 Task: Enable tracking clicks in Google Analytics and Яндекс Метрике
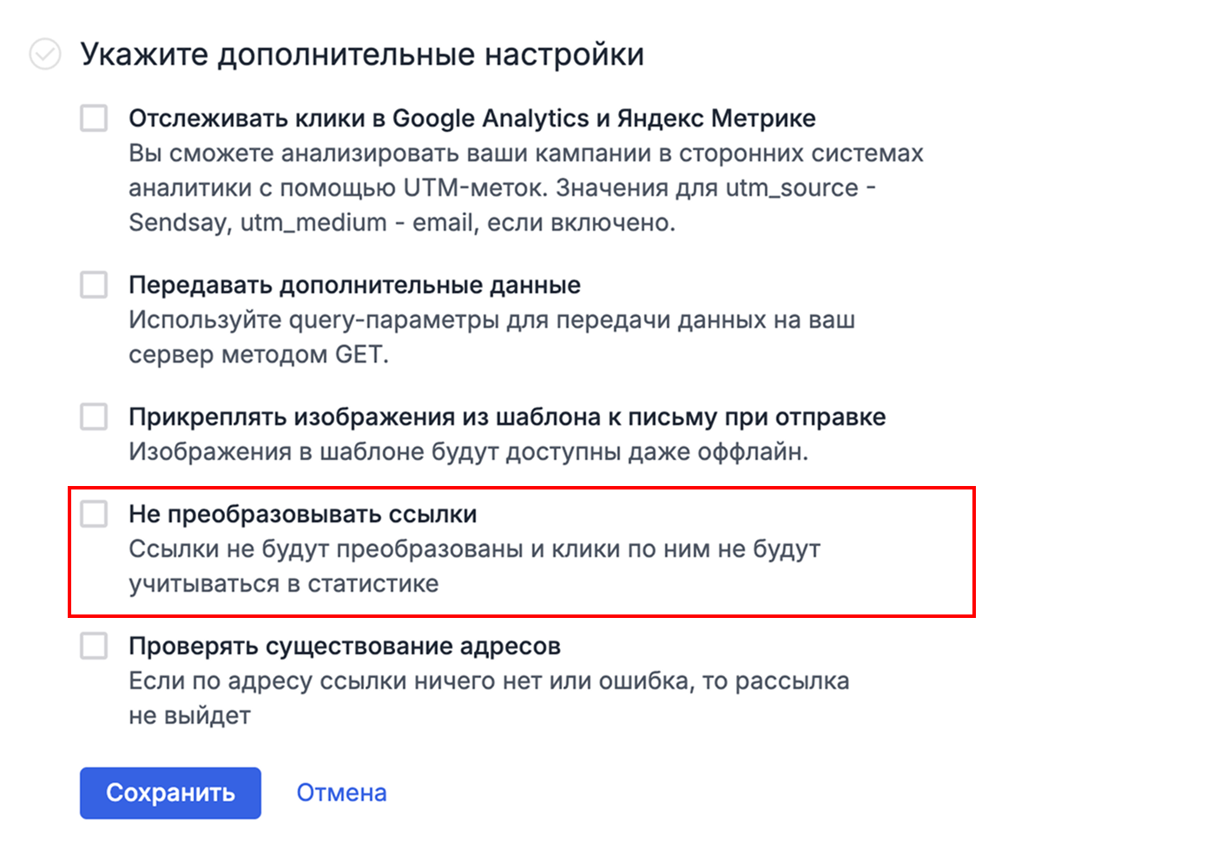pos(92,116)
